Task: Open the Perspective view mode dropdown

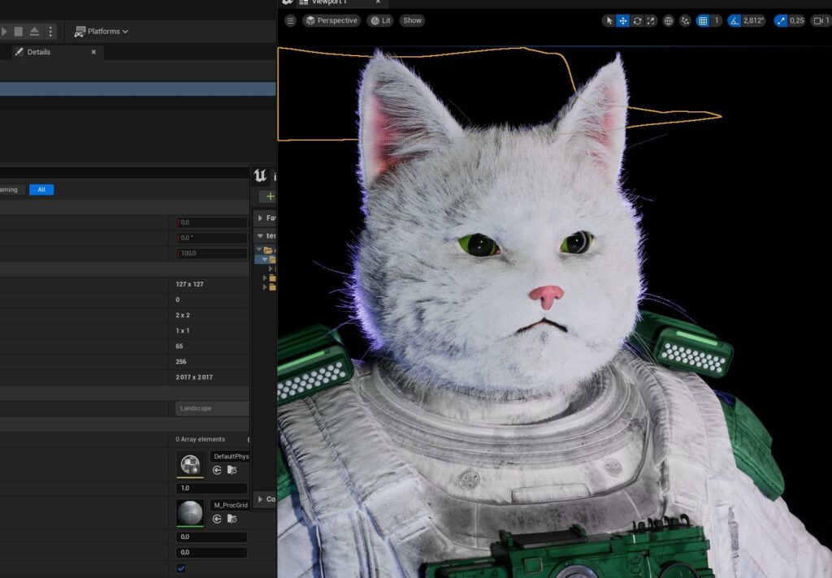Action: point(331,20)
